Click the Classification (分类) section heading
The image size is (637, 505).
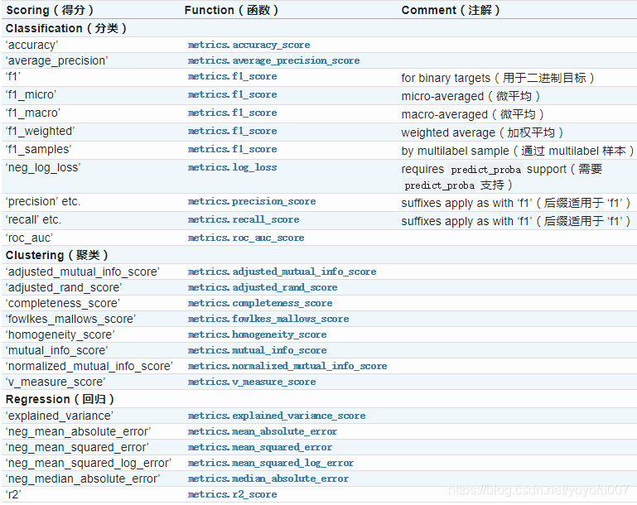(65, 28)
